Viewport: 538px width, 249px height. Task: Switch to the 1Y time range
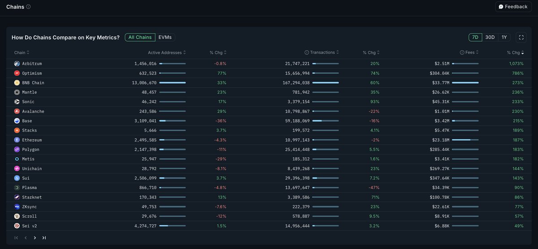tap(504, 37)
